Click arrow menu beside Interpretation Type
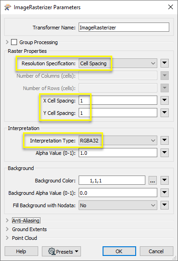 tap(165, 140)
